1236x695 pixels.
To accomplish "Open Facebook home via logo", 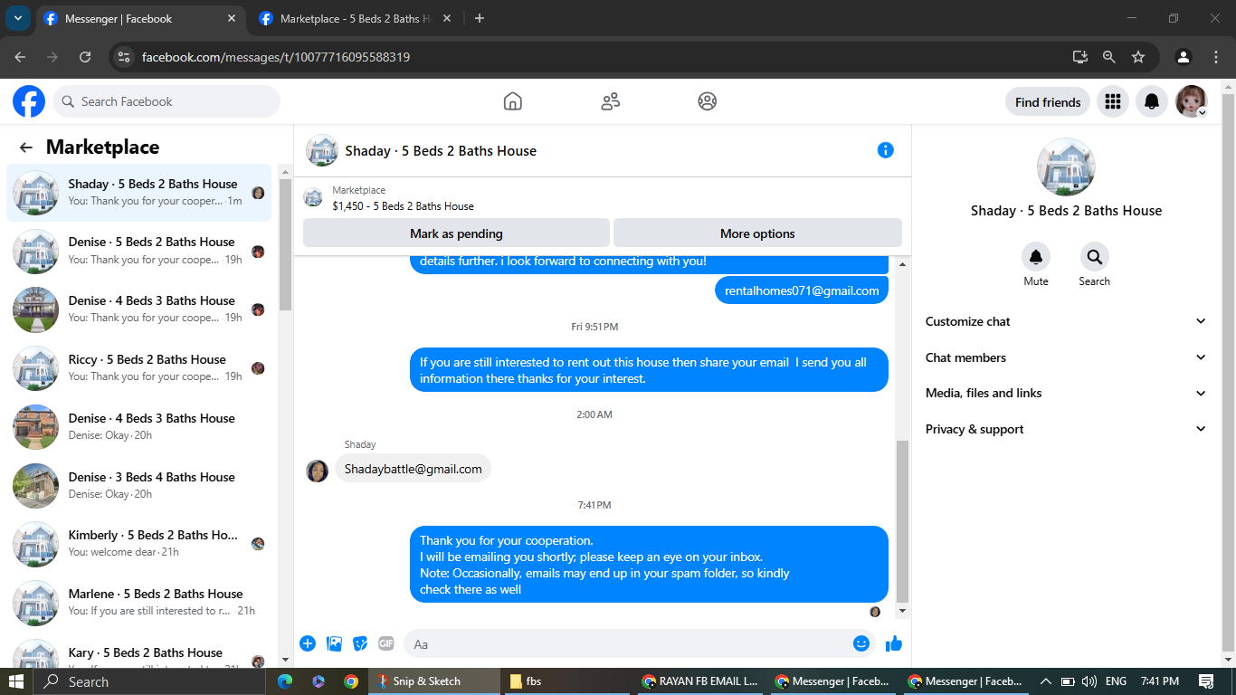I will coord(29,101).
